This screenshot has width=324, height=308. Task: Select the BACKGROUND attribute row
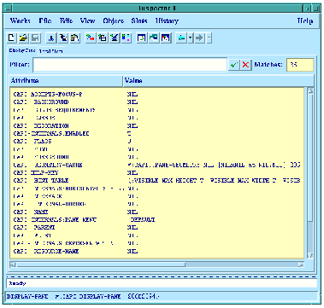coord(157,102)
